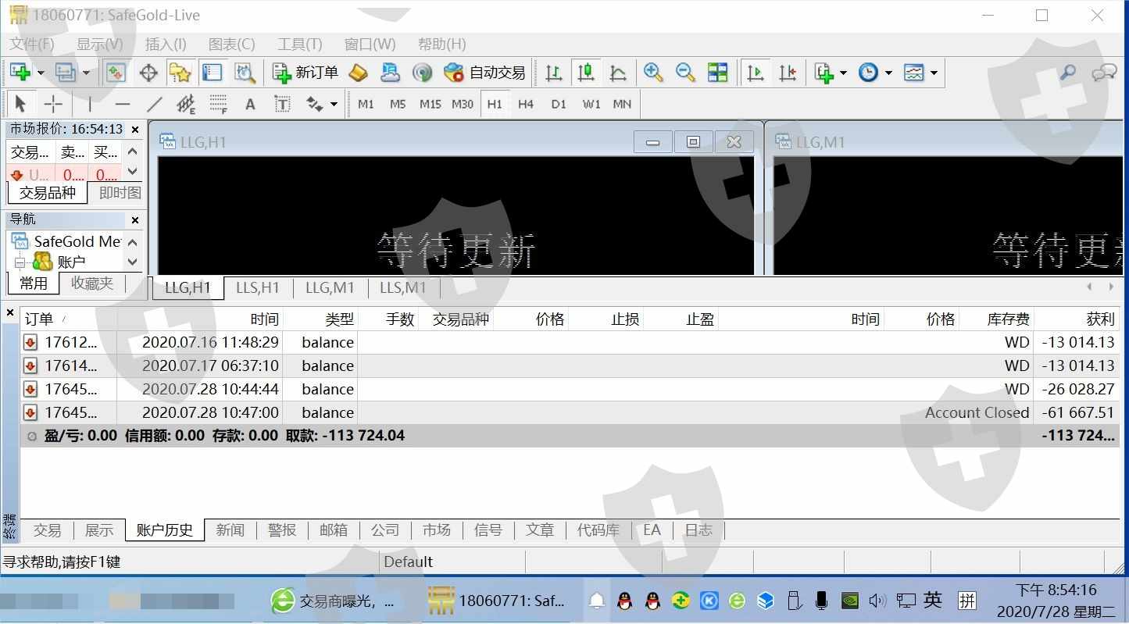Sort history by 获利 column header

[x=1100, y=319]
